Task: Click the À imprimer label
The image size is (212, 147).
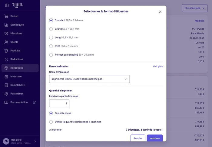Action: (x=55, y=130)
